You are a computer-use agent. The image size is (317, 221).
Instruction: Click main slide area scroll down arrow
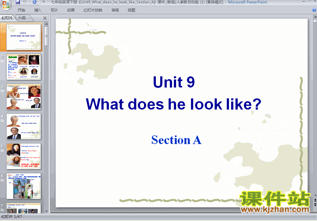click(x=315, y=195)
